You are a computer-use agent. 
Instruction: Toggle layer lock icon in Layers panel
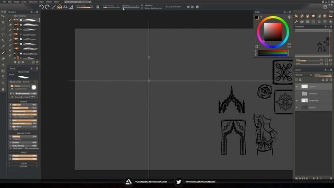coord(300,80)
